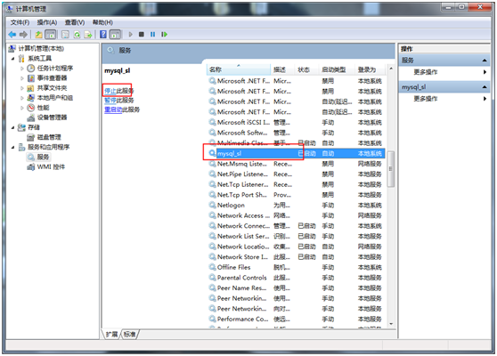Click gear icon beside Offline Files service

(x=212, y=267)
